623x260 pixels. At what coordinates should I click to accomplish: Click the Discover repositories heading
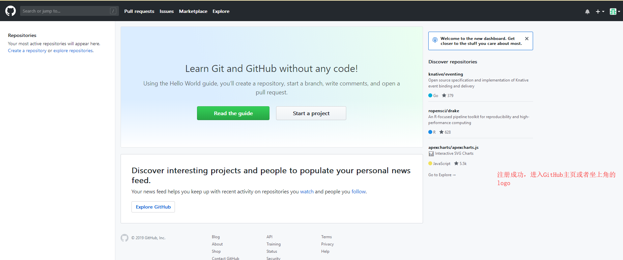point(453,62)
